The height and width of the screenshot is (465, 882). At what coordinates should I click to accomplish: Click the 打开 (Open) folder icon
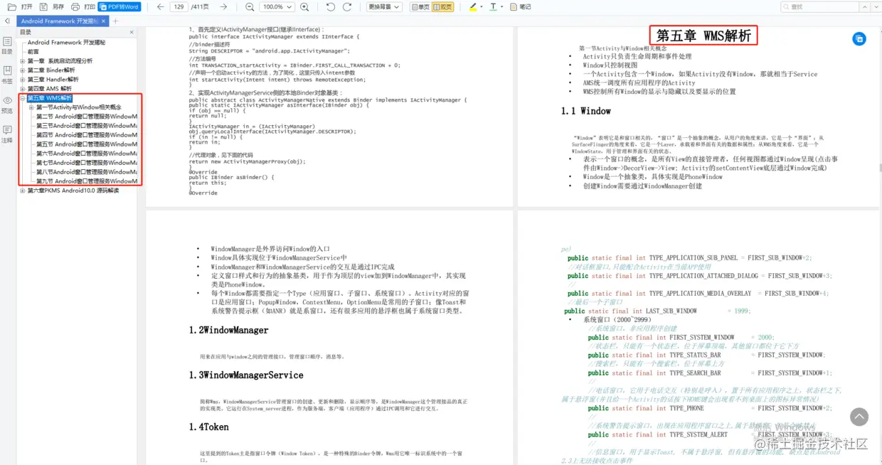click(11, 6)
